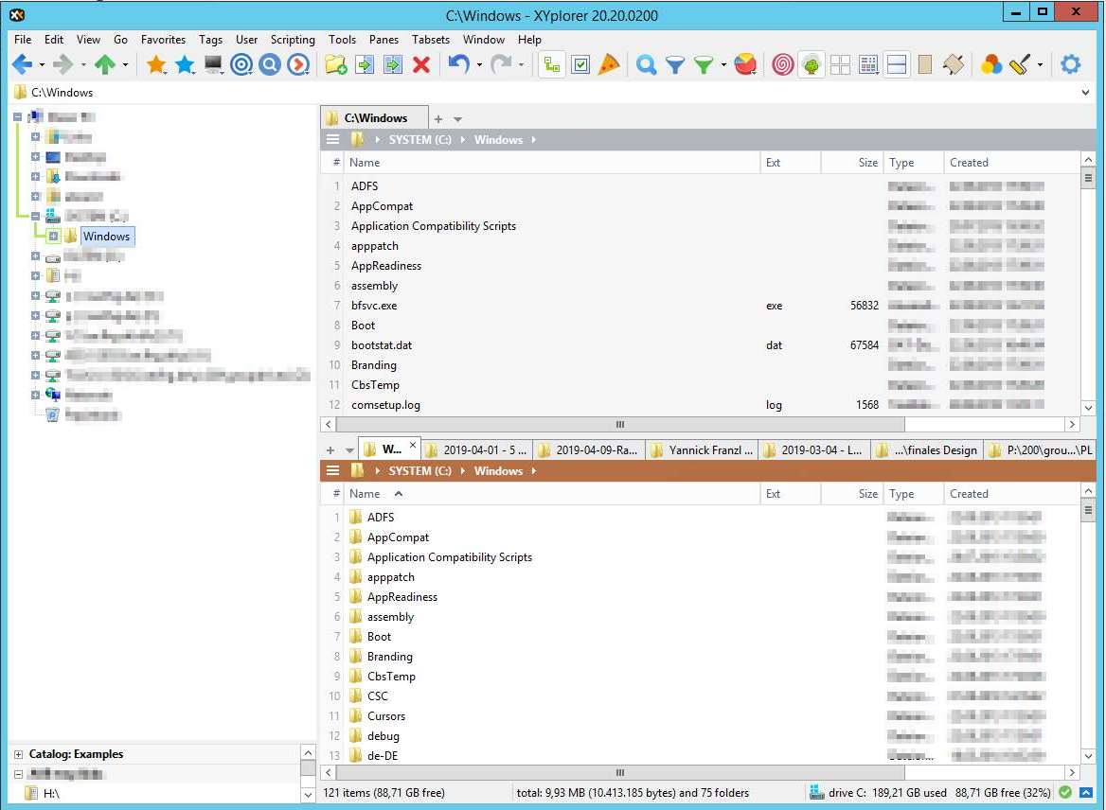The height and width of the screenshot is (810, 1106).
Task: Click the New Folder toolbar icon
Action: [x=335, y=64]
